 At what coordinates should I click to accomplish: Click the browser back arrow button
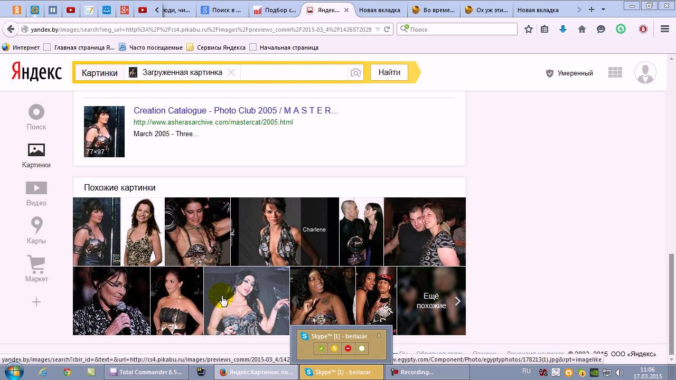click(x=11, y=30)
